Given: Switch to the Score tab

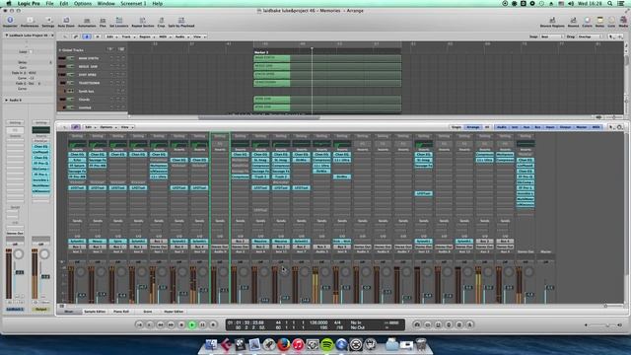Looking at the screenshot, I should pos(148,312).
